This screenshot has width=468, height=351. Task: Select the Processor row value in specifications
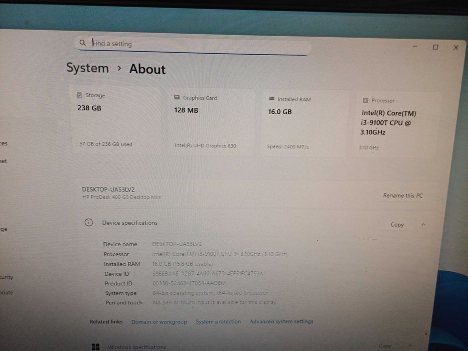[220, 254]
